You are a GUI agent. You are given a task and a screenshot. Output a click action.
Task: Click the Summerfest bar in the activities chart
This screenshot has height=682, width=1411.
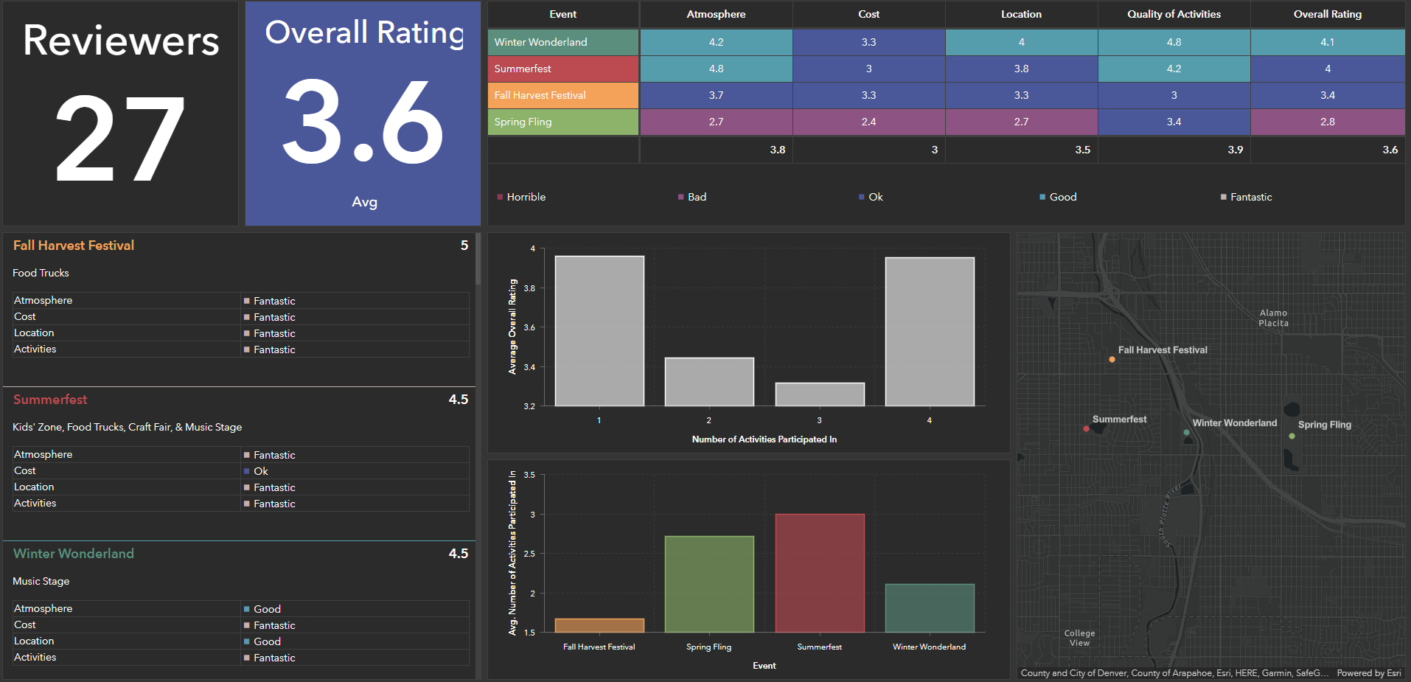click(819, 575)
